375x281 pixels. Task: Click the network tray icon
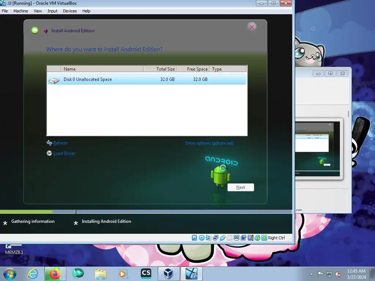click(329, 274)
